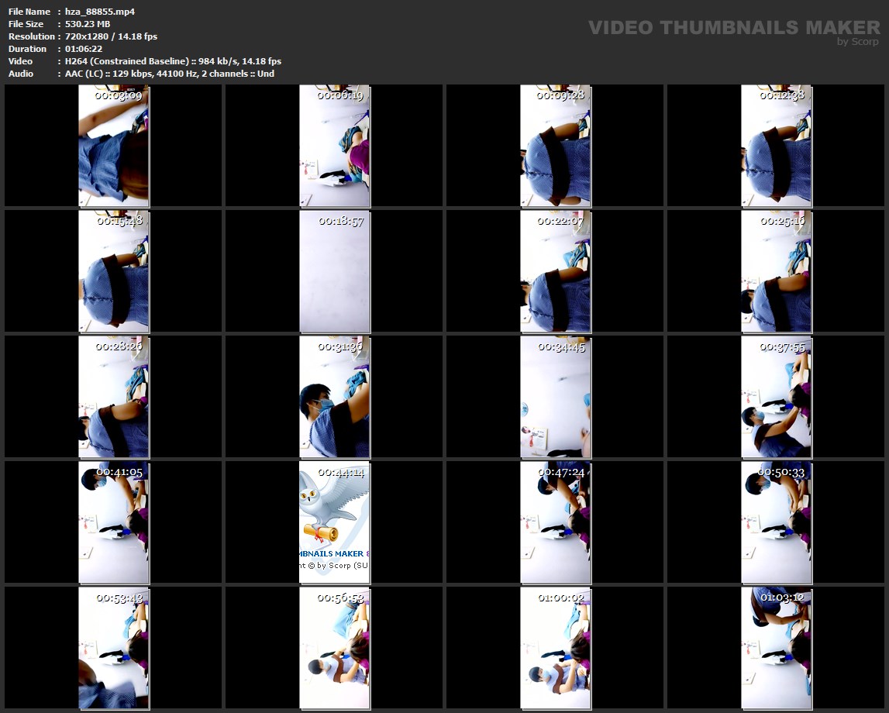Click the H264 (Constrained Baseline) video info
Viewport: 889px width, 713px height.
pyautogui.click(x=173, y=61)
